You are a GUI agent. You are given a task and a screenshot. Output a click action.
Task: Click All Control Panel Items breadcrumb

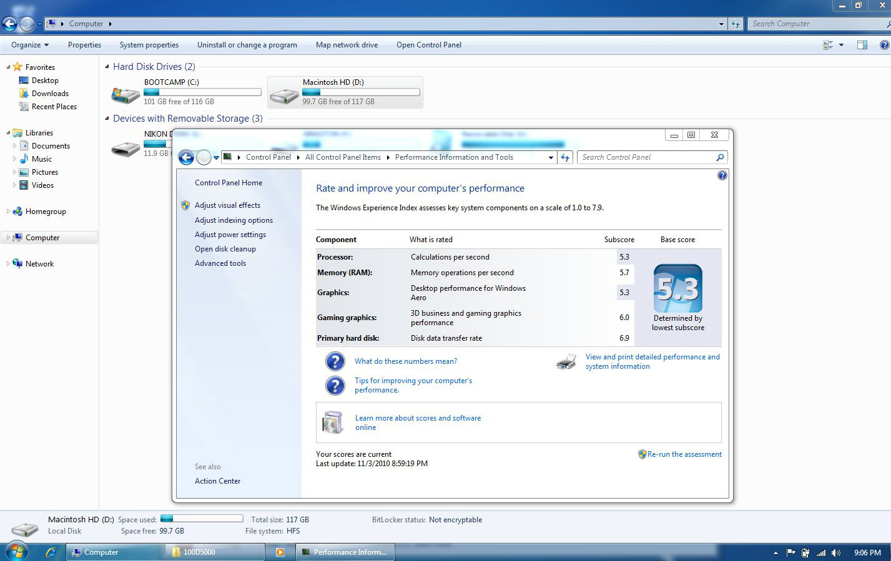[343, 157]
